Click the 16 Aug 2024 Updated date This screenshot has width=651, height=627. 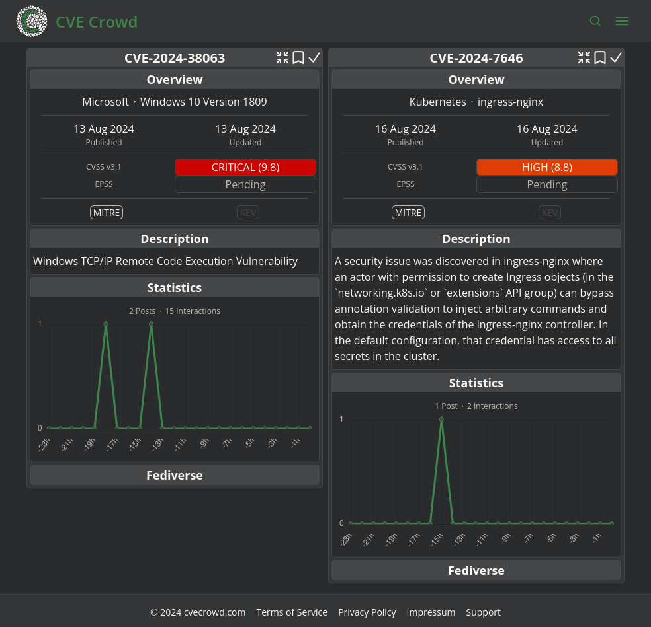(x=546, y=129)
